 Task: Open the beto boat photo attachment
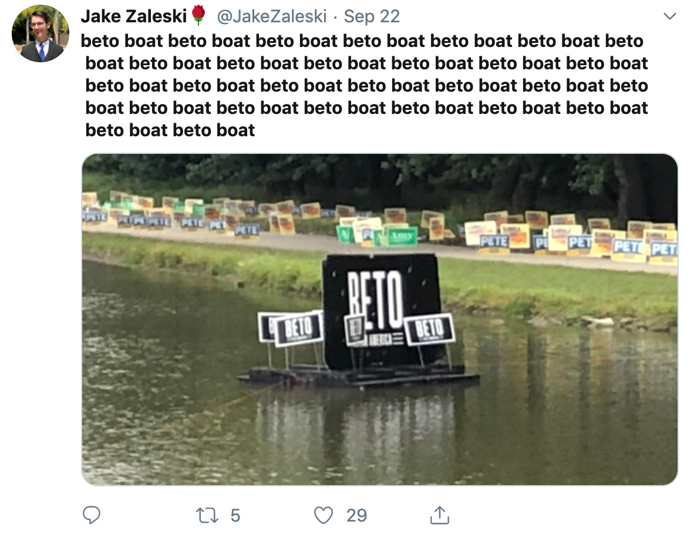pos(380,320)
